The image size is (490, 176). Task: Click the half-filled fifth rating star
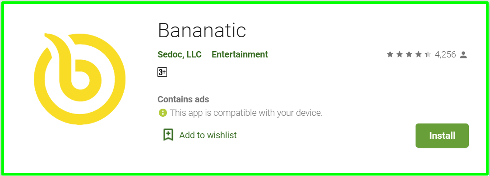[x=428, y=55]
